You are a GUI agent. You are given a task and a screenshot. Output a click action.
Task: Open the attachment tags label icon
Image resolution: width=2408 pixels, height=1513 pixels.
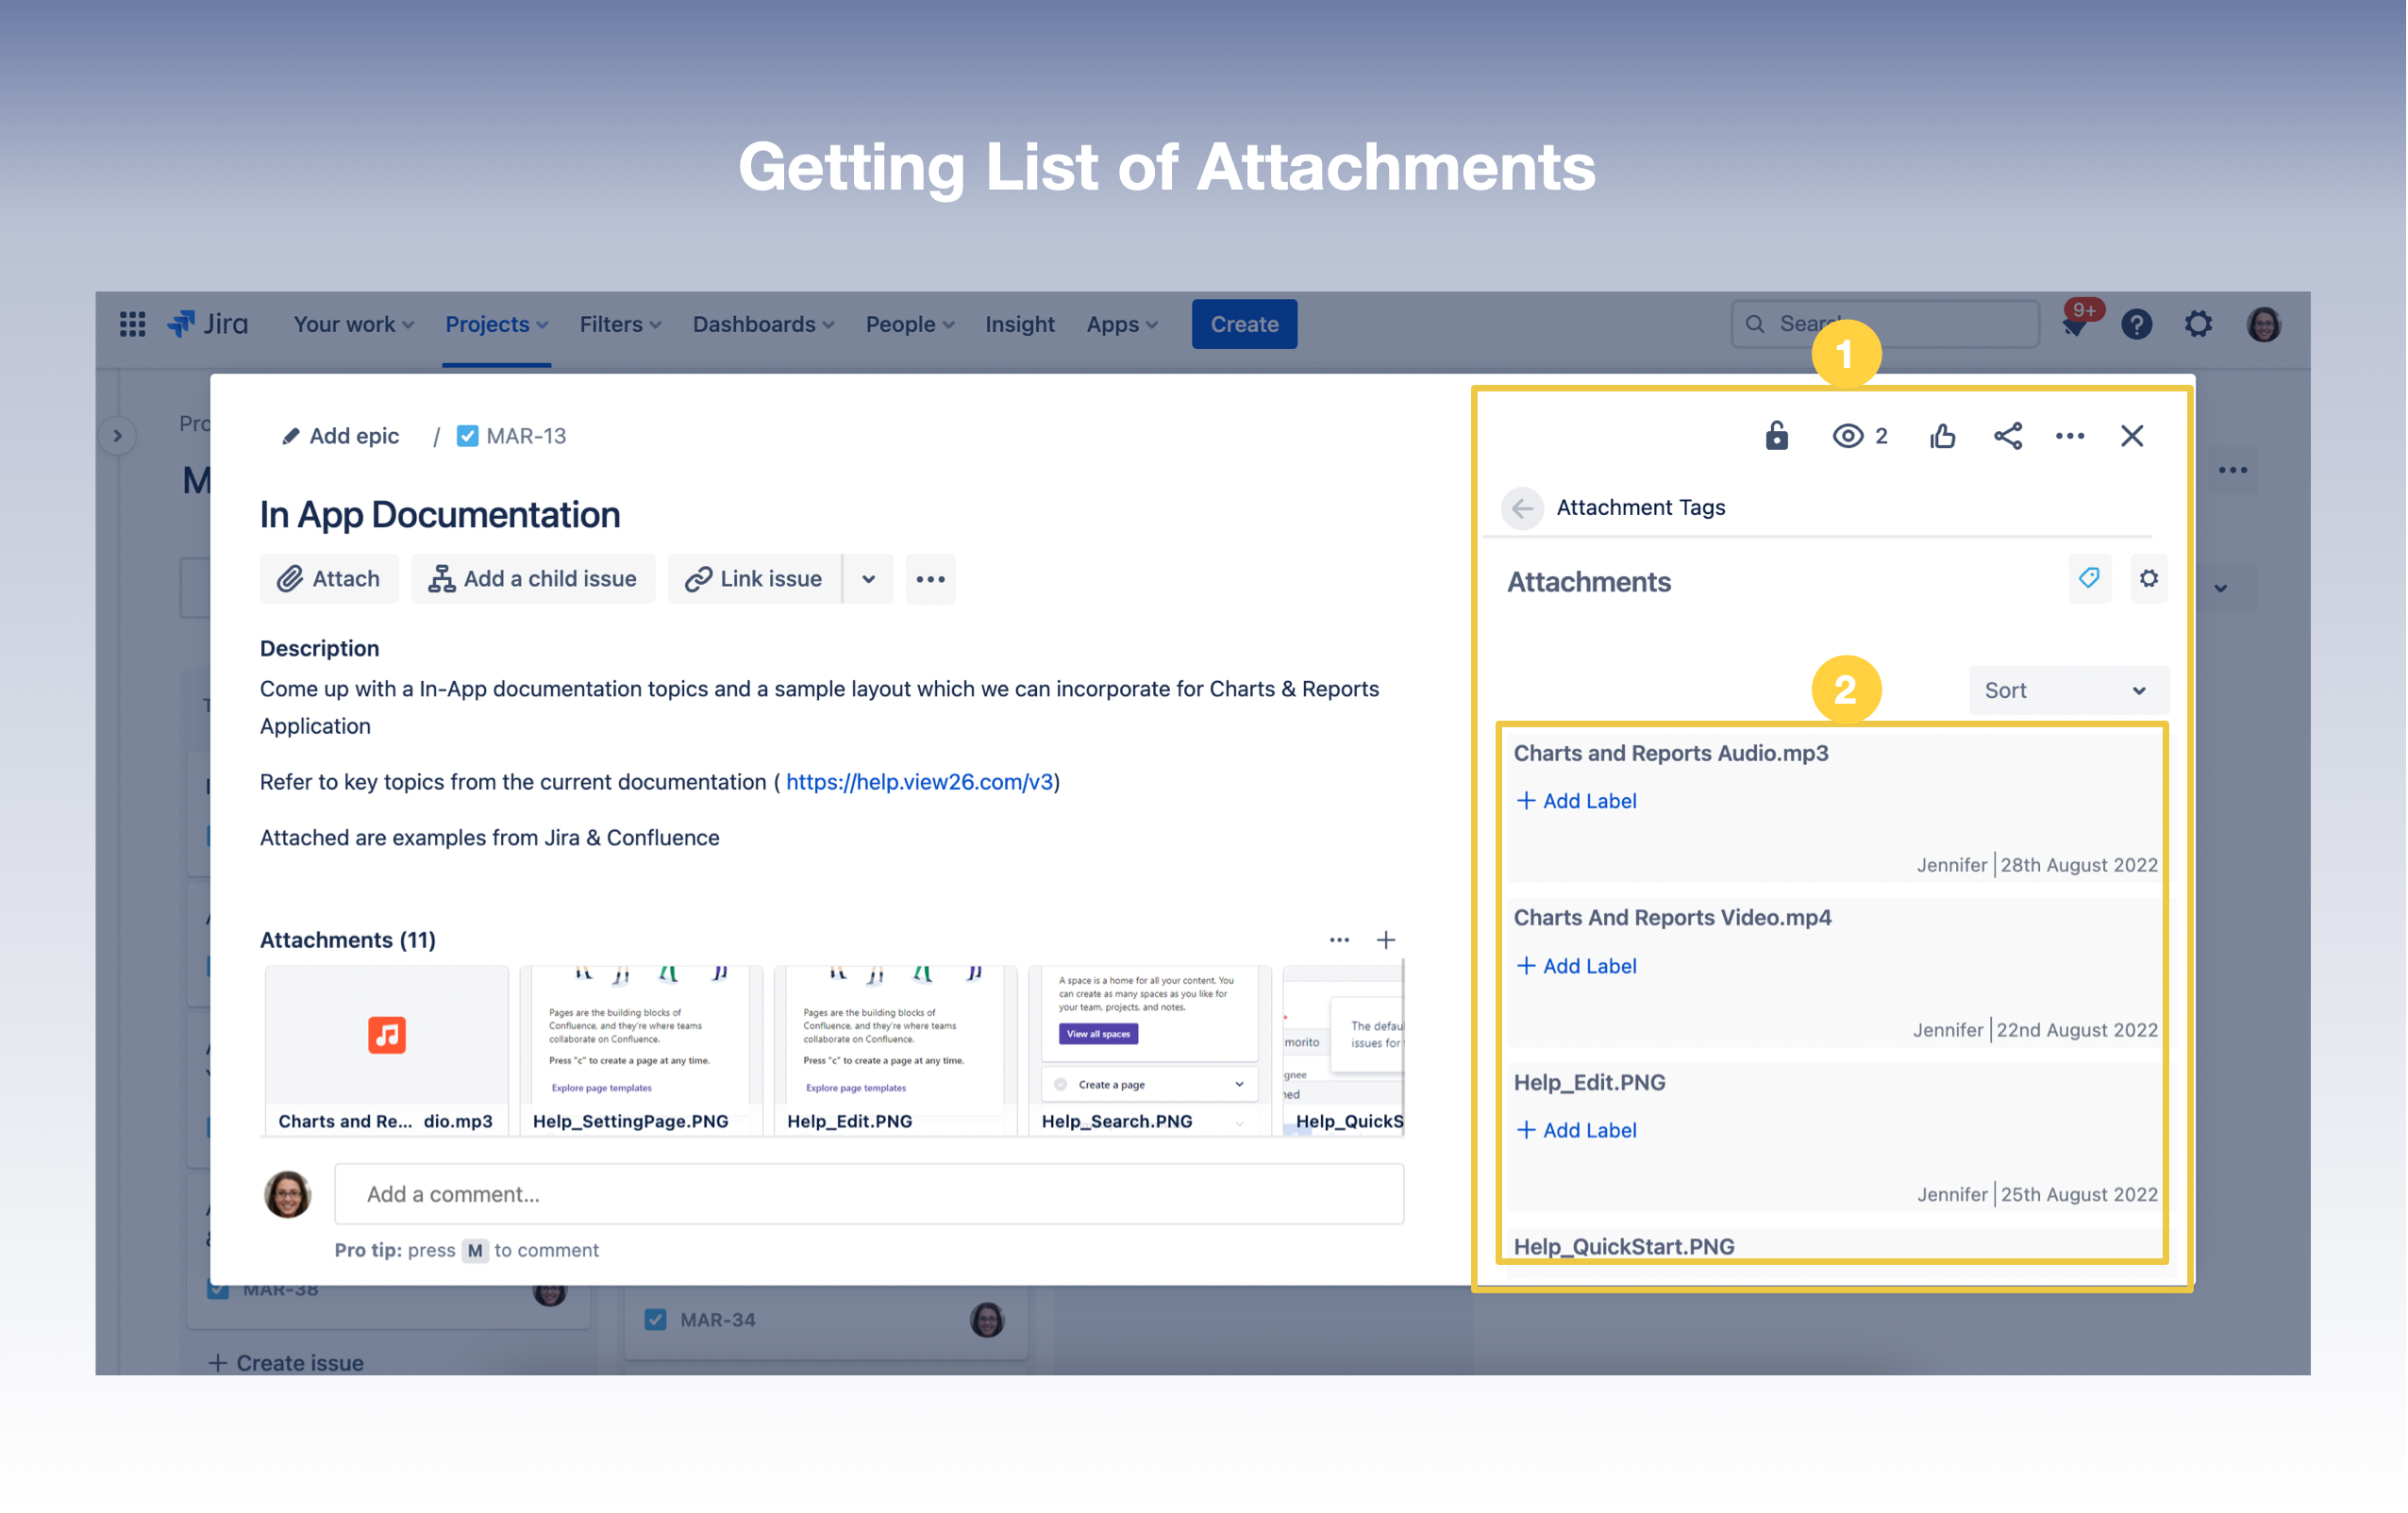[2089, 579]
